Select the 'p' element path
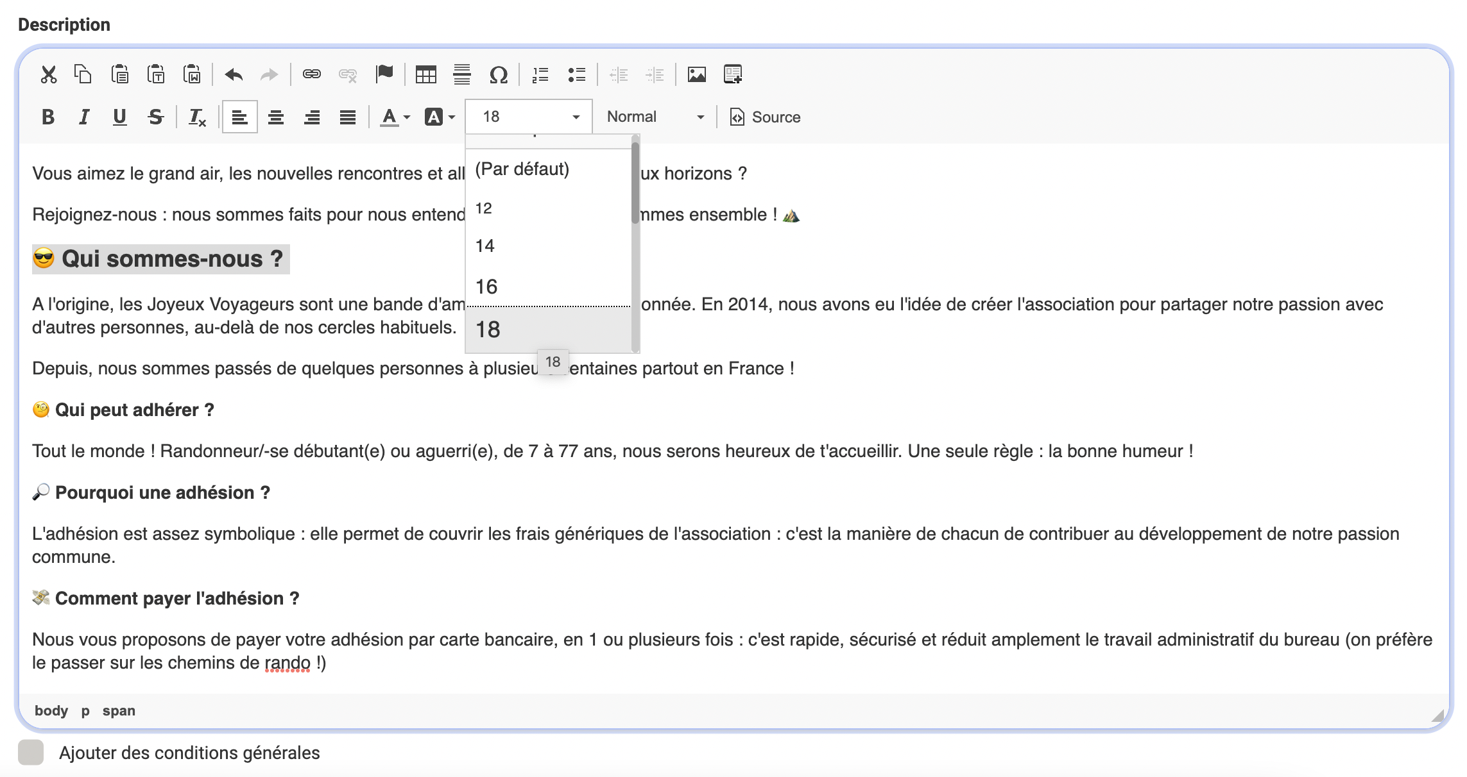The width and height of the screenshot is (1467, 777). pos(85,710)
